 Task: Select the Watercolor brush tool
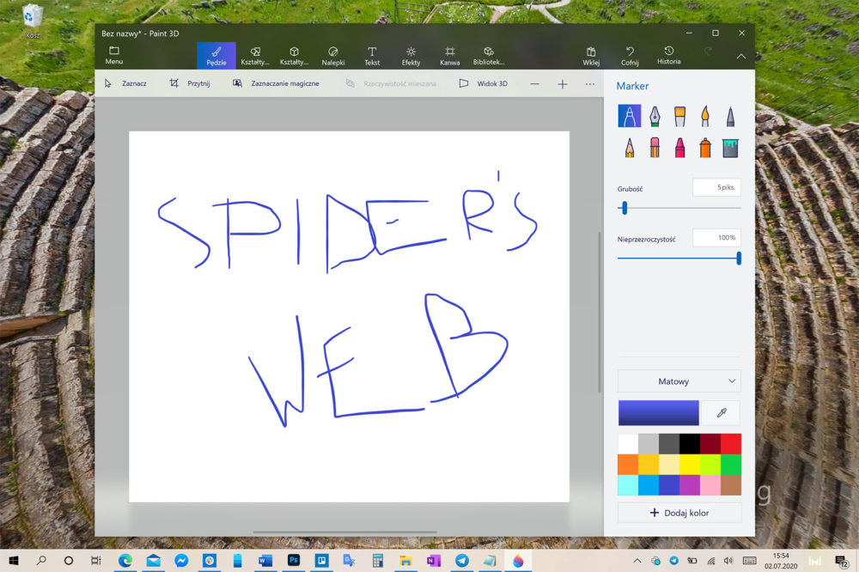point(705,116)
